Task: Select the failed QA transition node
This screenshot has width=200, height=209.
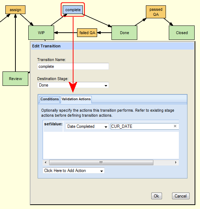Action: pos(87,33)
